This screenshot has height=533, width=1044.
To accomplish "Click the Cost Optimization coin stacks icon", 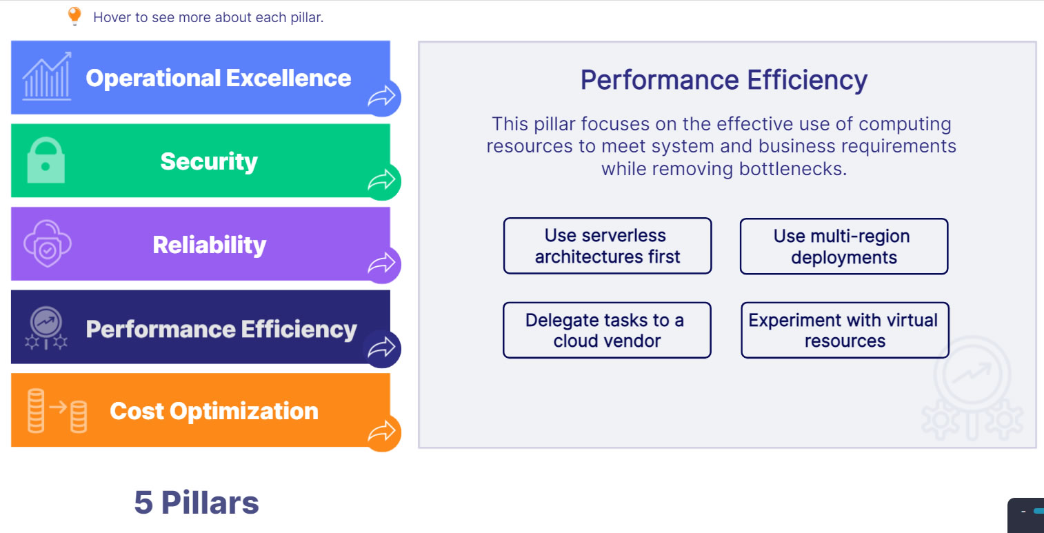I will [x=57, y=411].
